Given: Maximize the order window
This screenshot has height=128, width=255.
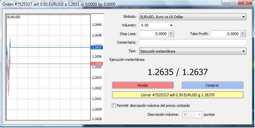Looking at the screenshot, I should point(234,3).
